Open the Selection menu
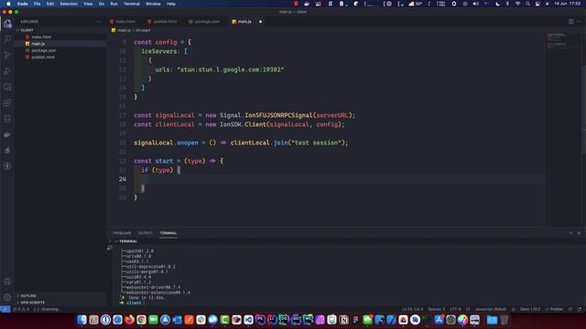Image resolution: width=586 pixels, height=329 pixels. (69, 4)
